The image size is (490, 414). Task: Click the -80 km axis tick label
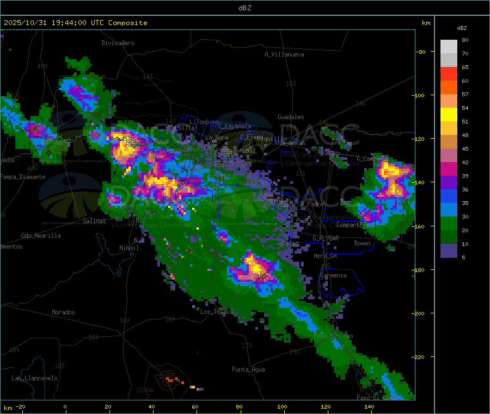coord(421,52)
